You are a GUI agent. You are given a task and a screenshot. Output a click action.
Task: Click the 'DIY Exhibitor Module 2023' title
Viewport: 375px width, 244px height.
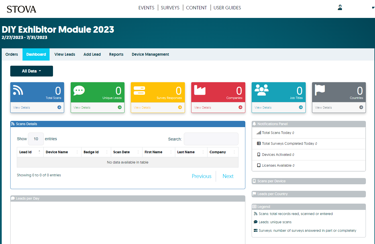click(58, 30)
